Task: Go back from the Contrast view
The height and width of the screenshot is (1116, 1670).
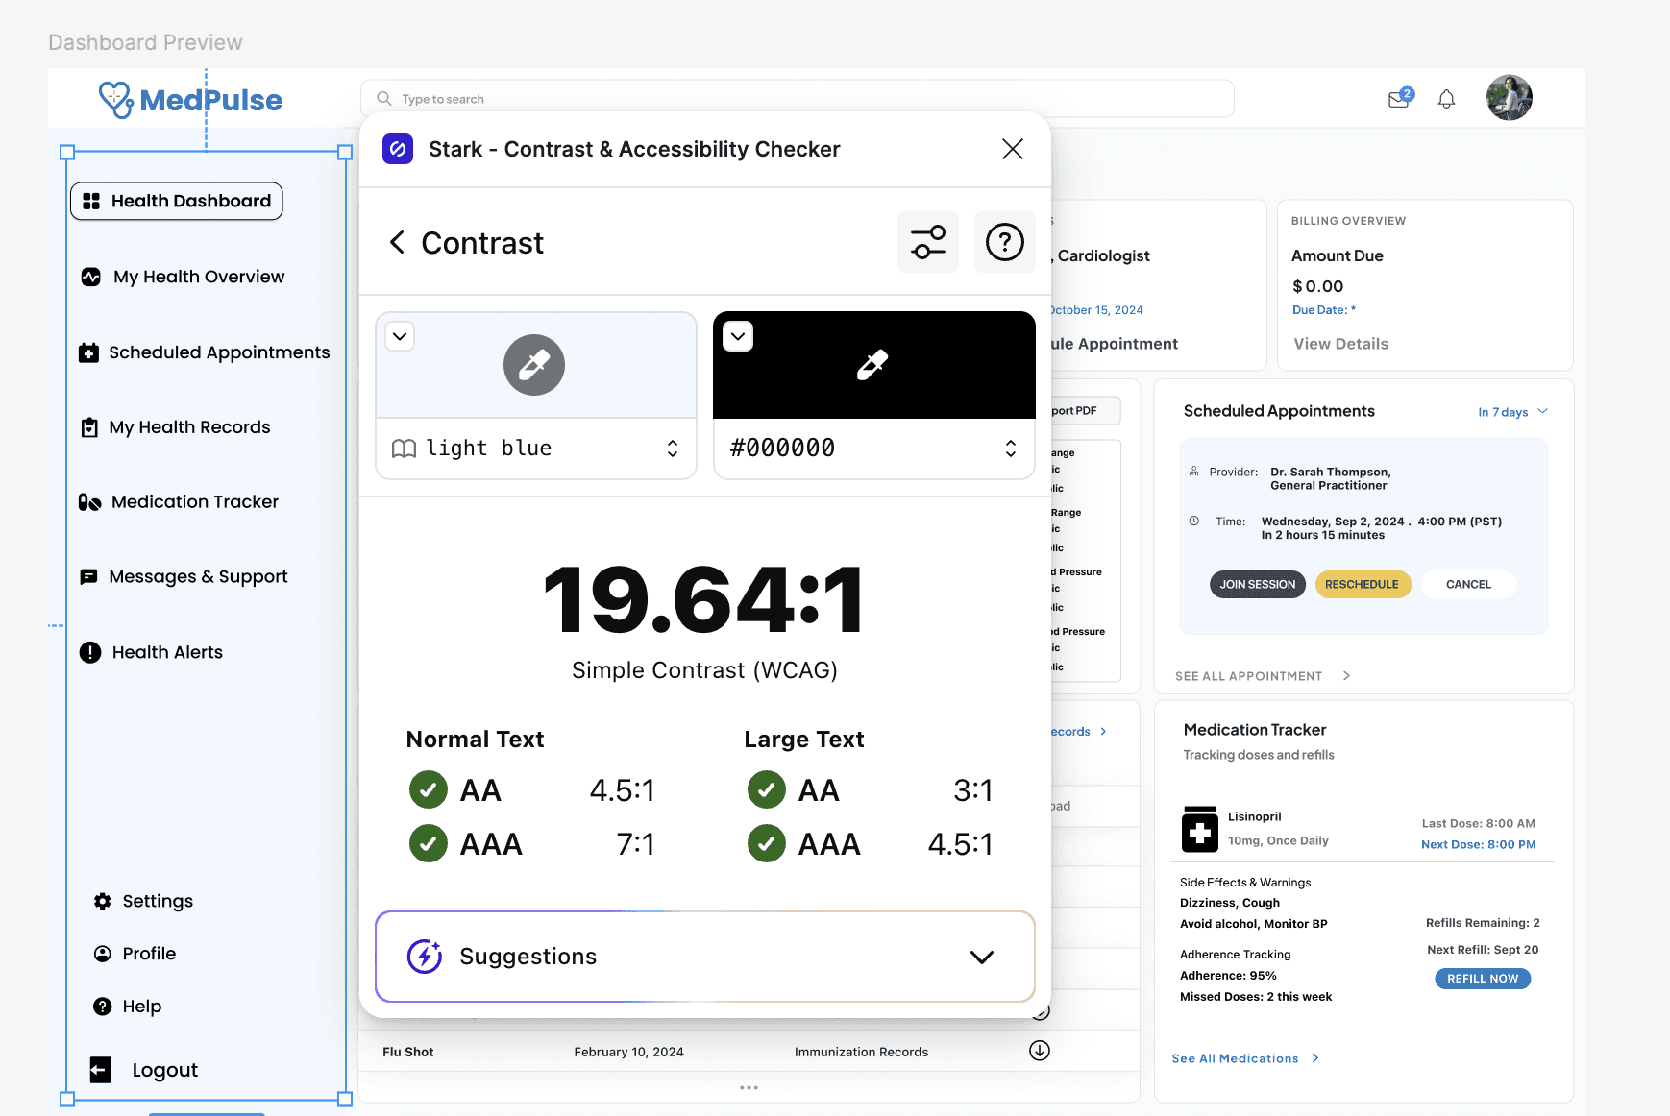Action: 397,242
